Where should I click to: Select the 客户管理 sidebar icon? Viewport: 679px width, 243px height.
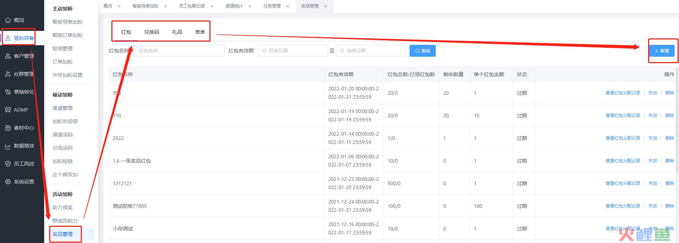pyautogui.click(x=8, y=56)
